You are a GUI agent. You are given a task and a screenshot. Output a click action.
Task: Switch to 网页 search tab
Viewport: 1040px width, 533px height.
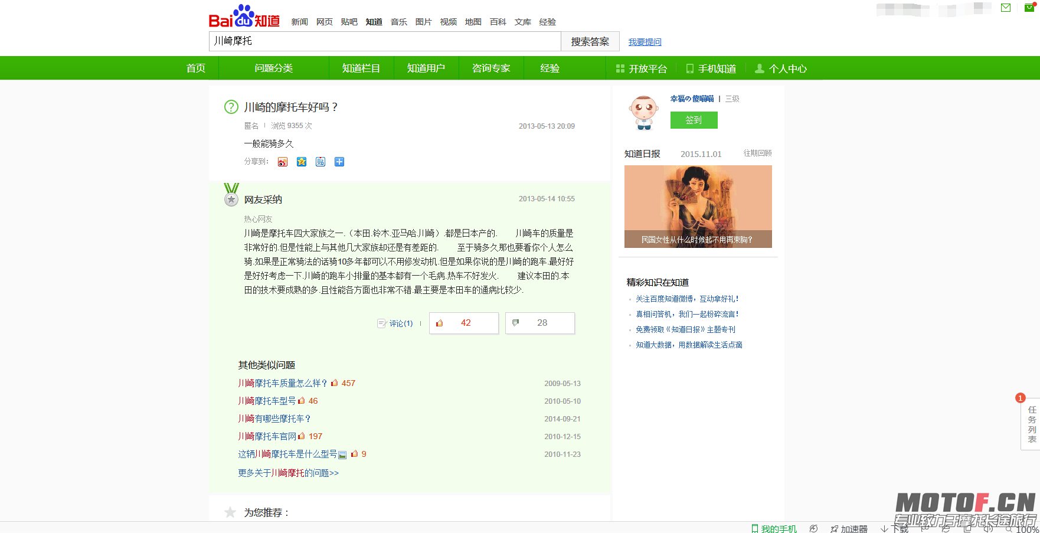(x=325, y=22)
